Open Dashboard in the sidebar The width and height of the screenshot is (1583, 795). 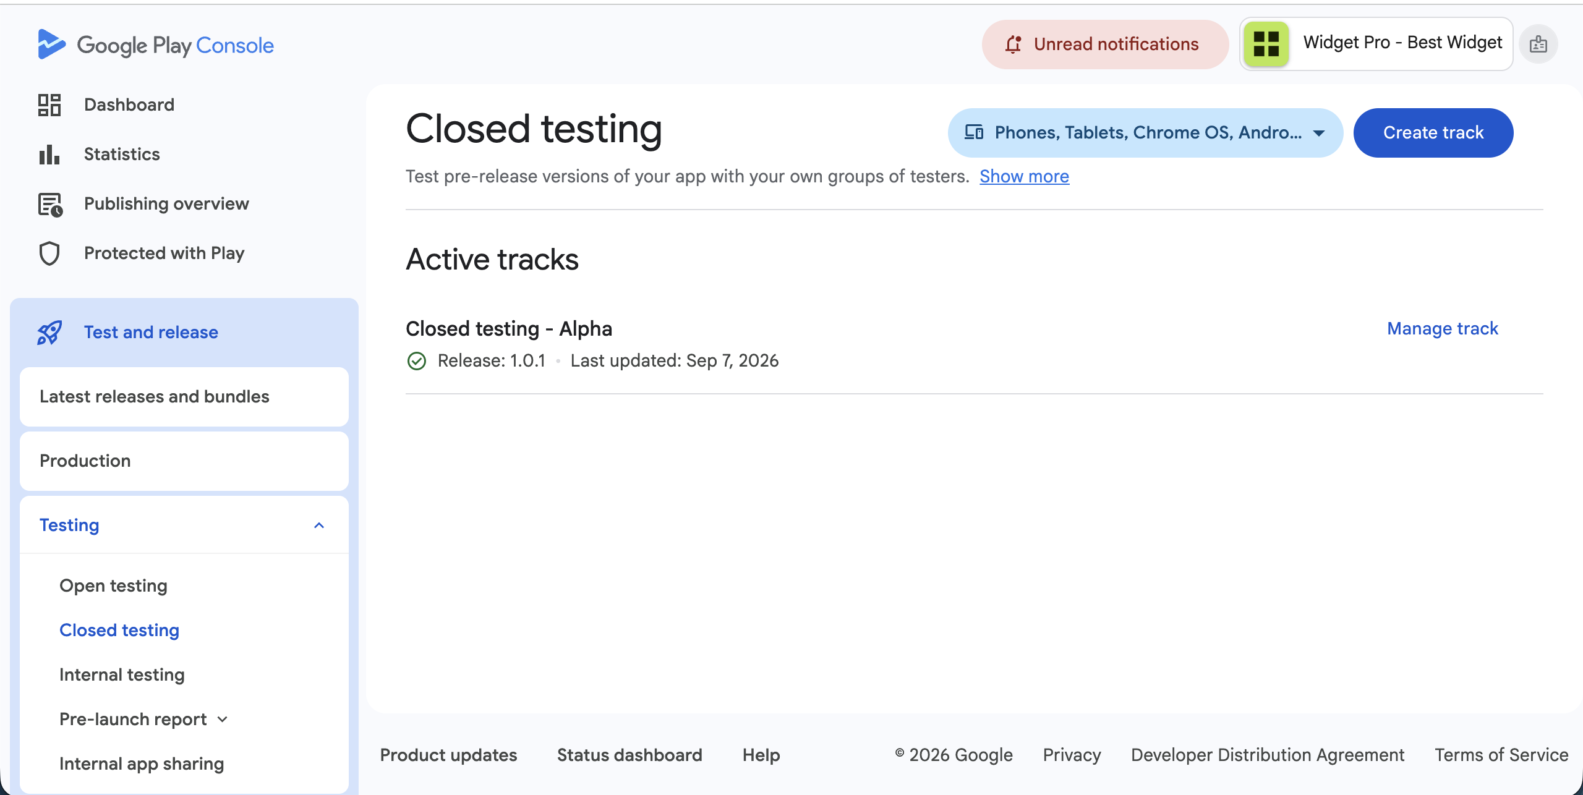pyautogui.click(x=129, y=105)
